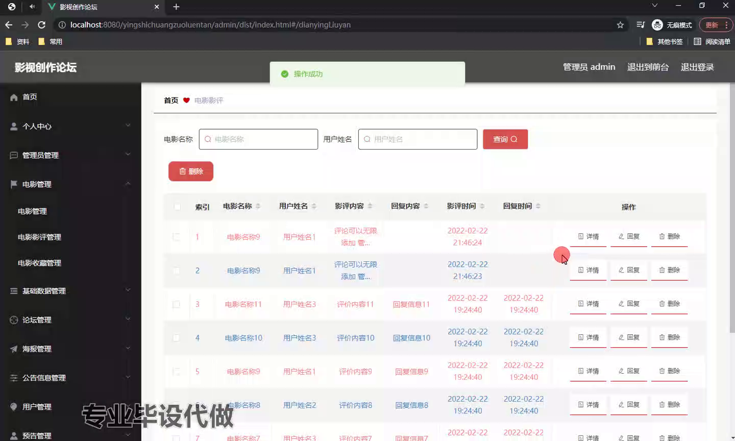Viewport: 735px width, 441px height.
Task: Open the 常用 bookmark folder
Action: pos(50,41)
